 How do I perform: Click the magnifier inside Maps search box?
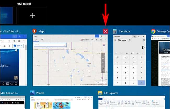click(65, 45)
